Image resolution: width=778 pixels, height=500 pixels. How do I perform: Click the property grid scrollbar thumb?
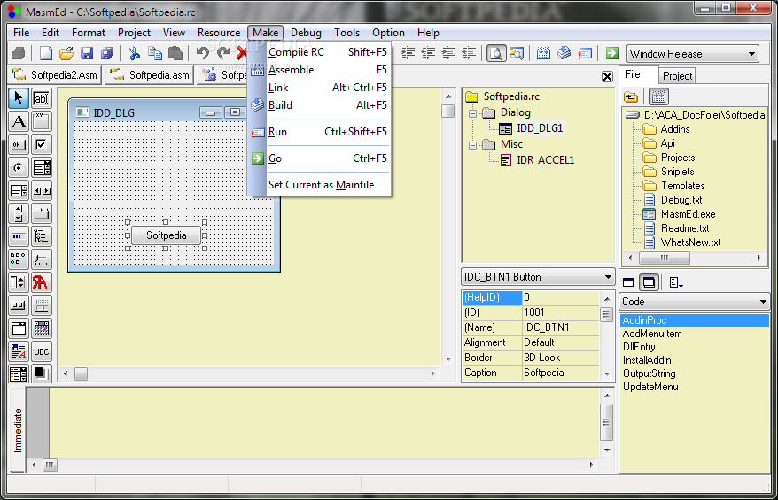point(606,314)
